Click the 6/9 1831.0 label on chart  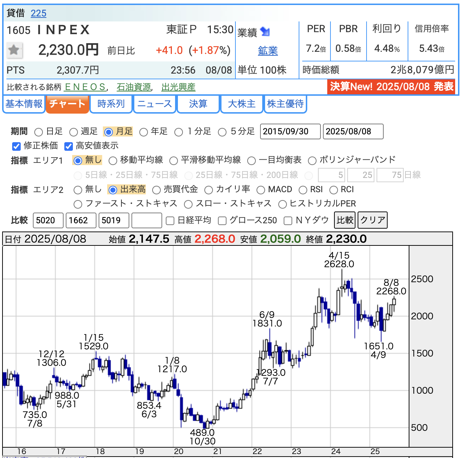[x=267, y=319]
